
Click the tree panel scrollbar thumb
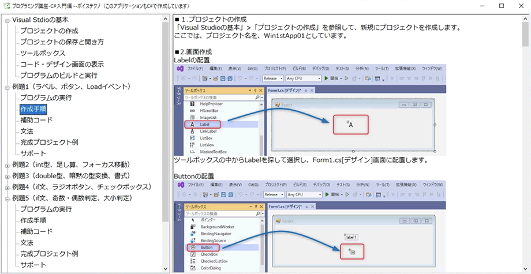coord(165,122)
